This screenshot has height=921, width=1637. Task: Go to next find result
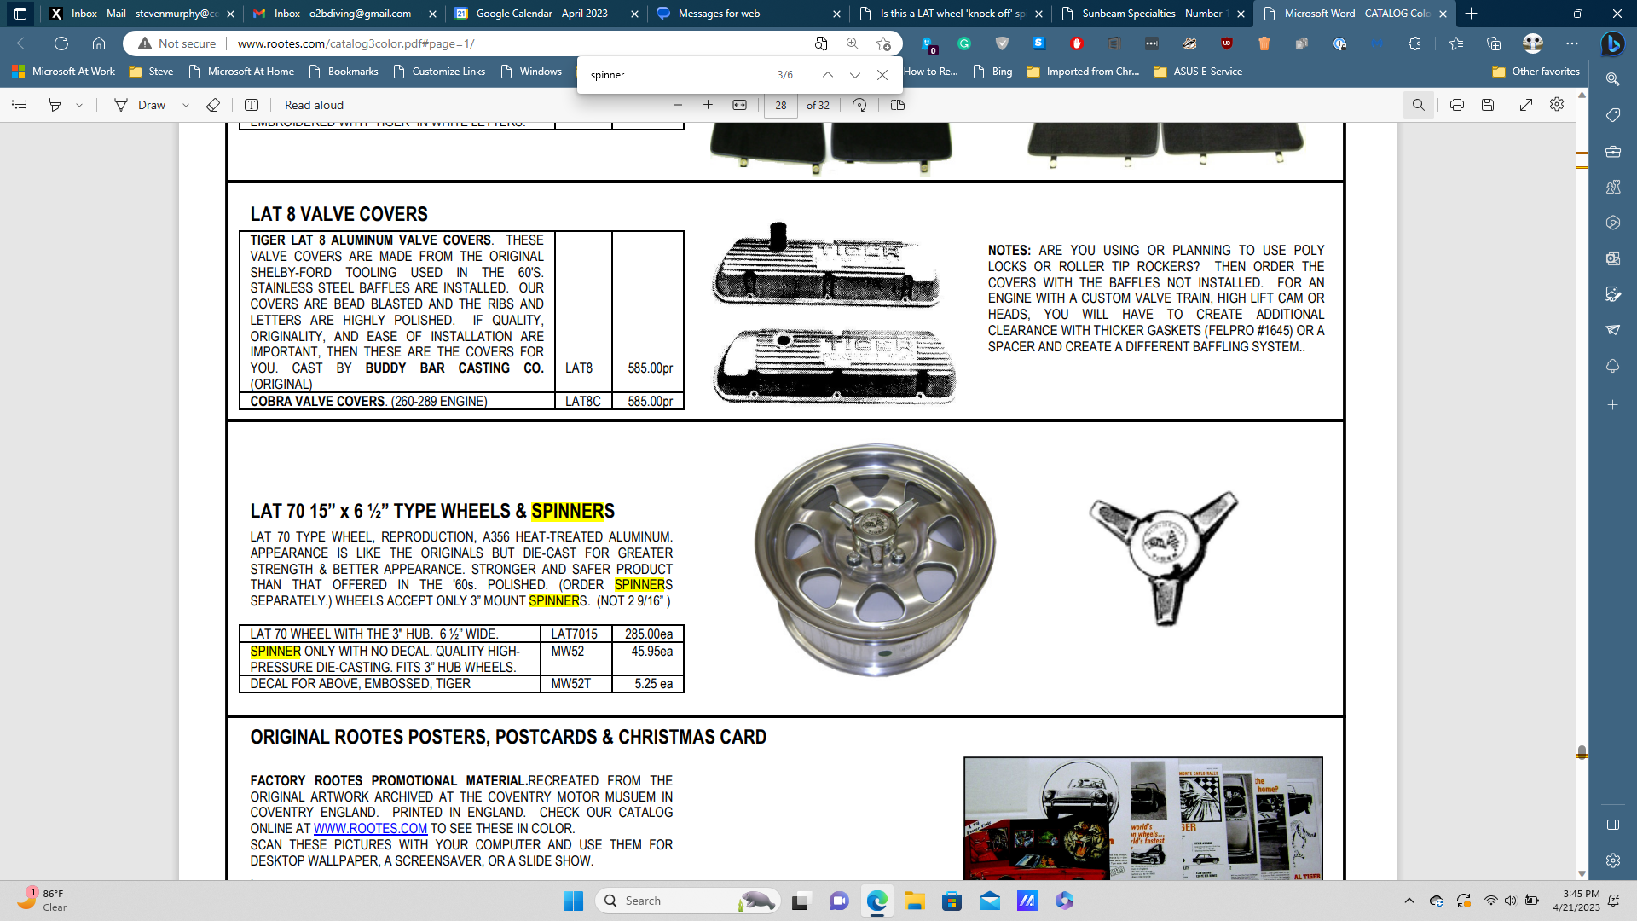(x=854, y=75)
